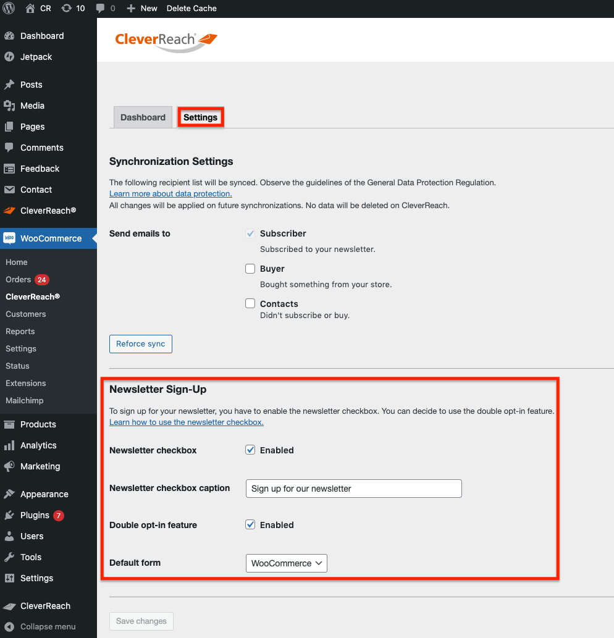Disable the Newsletter checkbox option

250,450
